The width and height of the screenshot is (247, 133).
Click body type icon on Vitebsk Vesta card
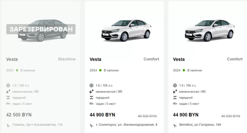click(x=175, y=104)
